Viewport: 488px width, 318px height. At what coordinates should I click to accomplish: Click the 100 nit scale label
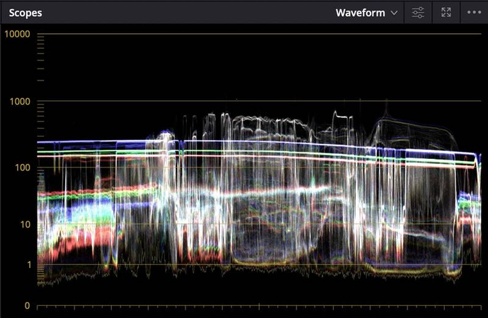pyautogui.click(x=22, y=167)
